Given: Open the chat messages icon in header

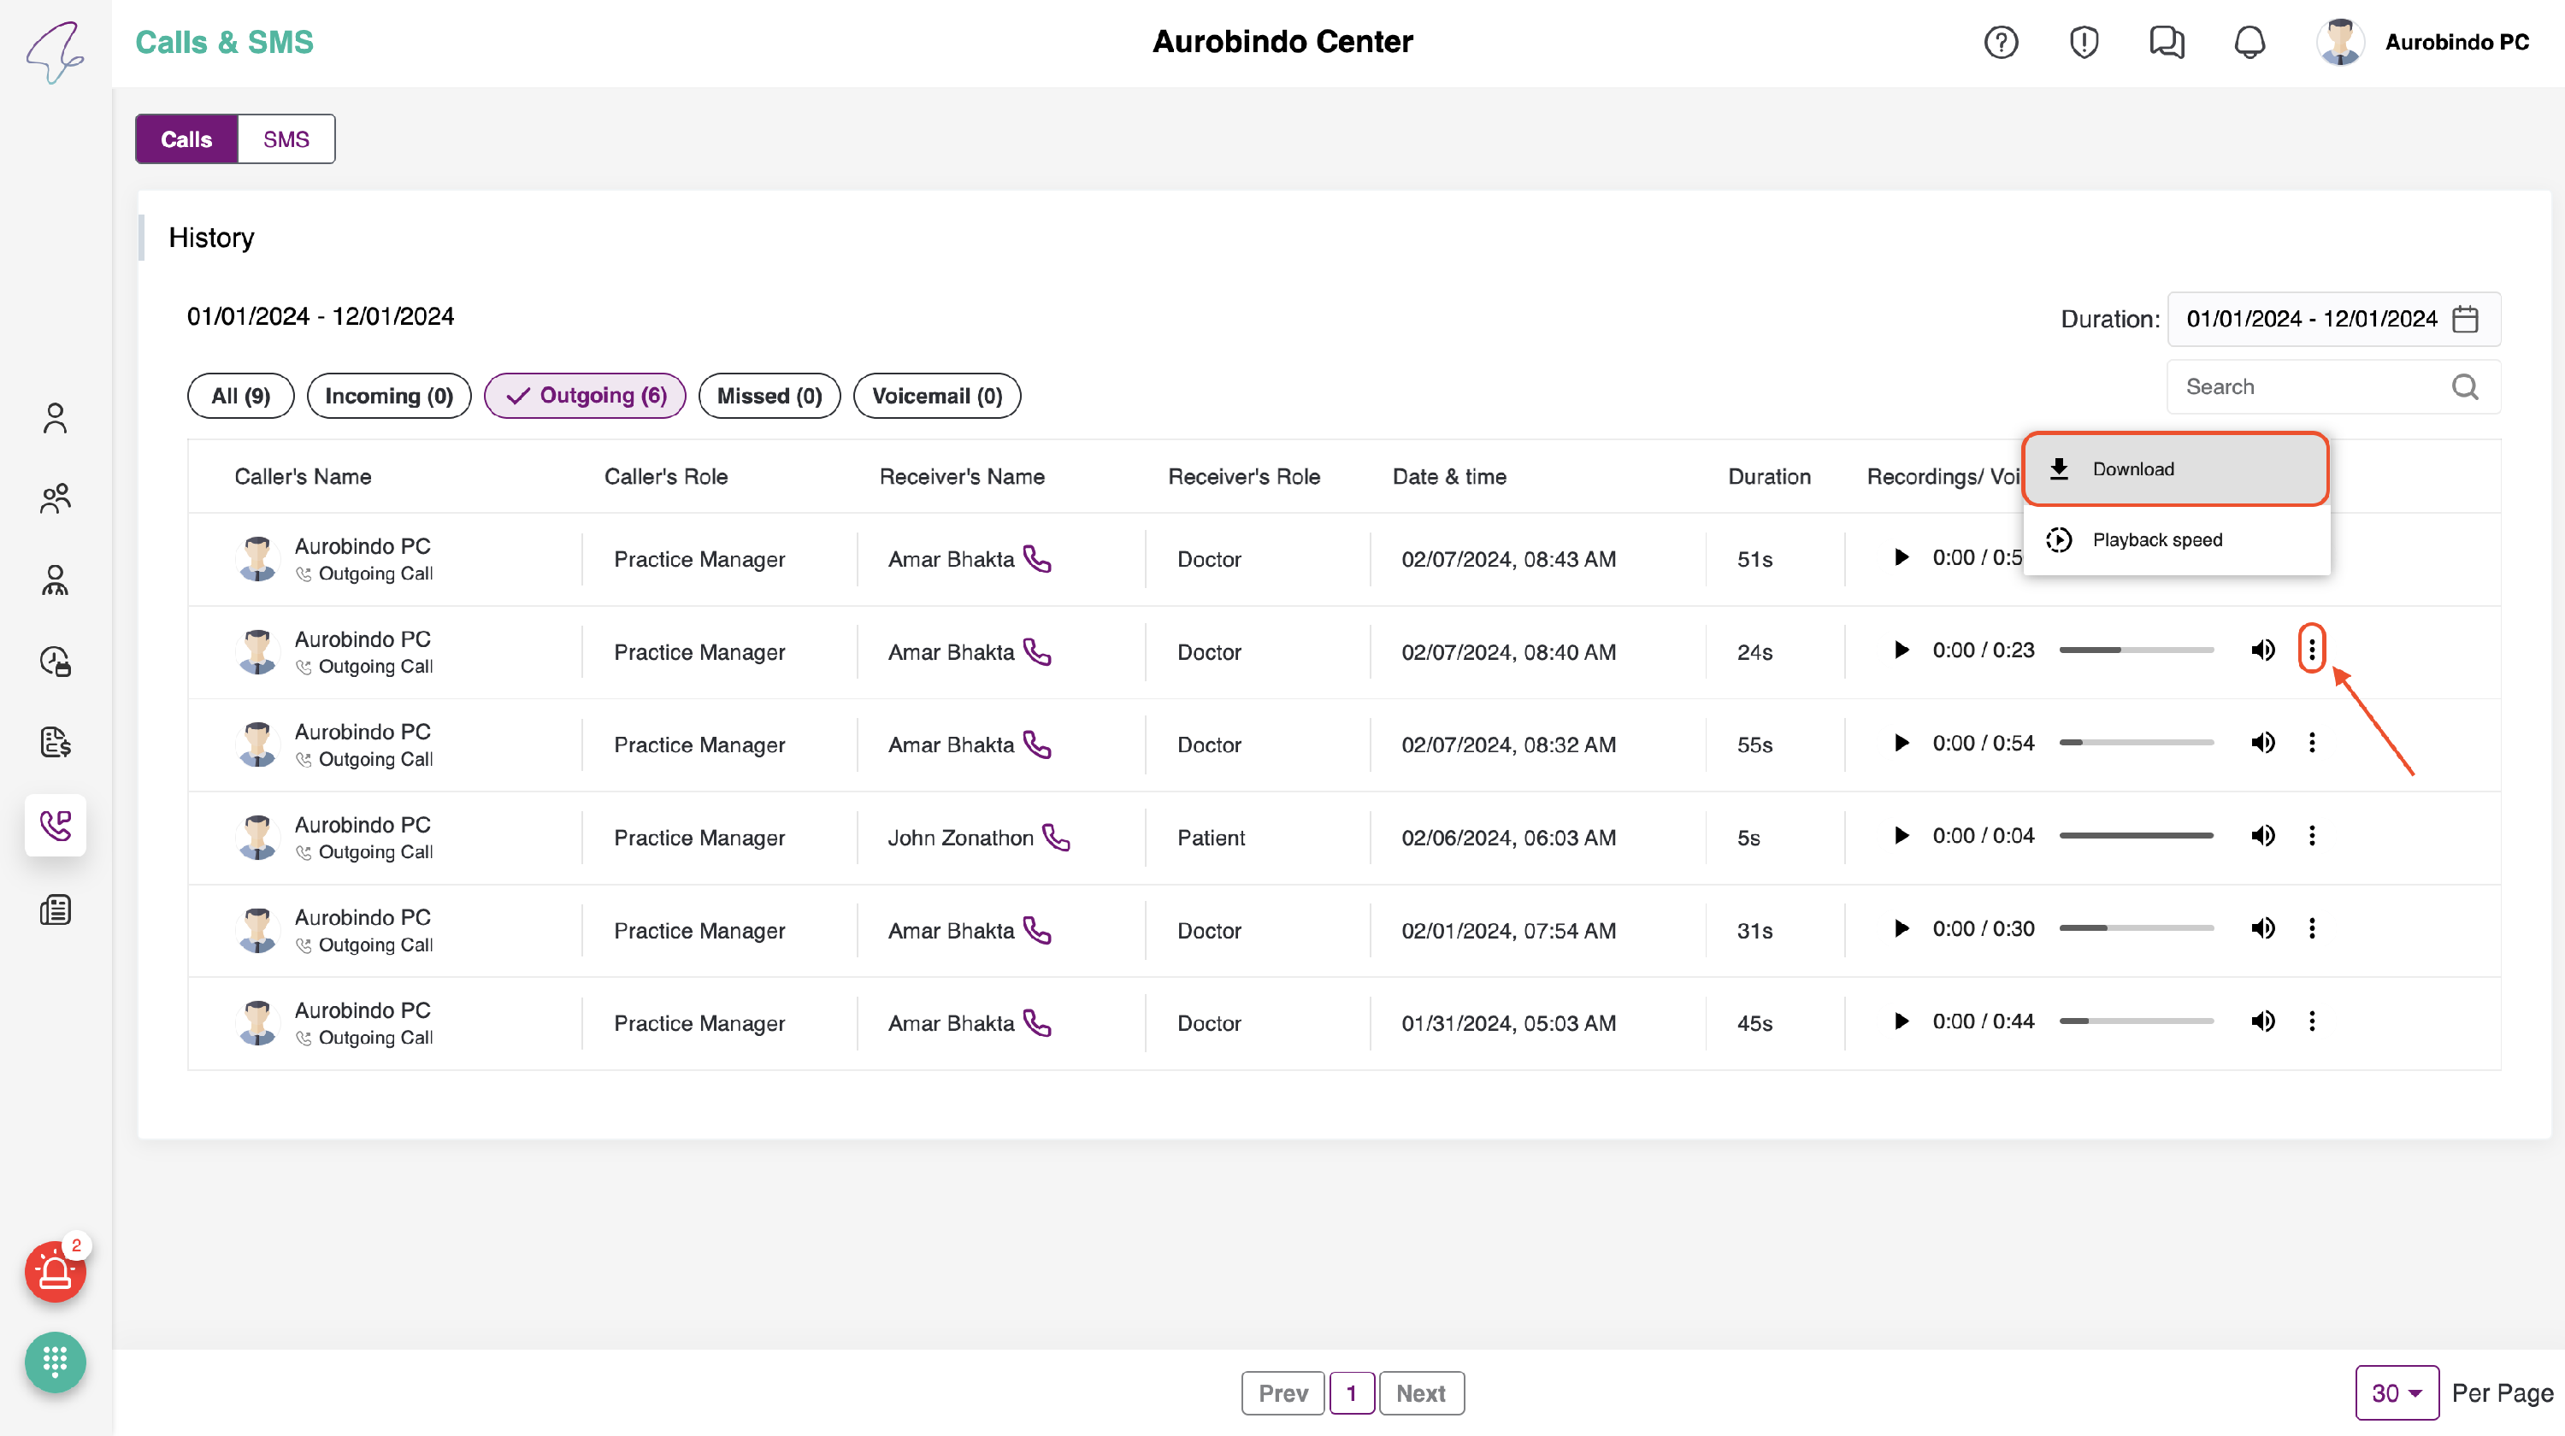Looking at the screenshot, I should click(2166, 42).
